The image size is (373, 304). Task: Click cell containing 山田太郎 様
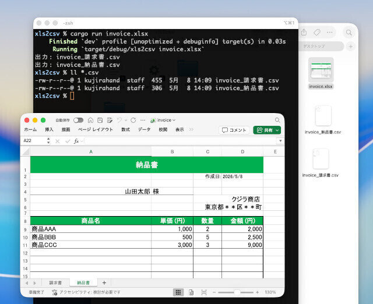click(x=112, y=192)
